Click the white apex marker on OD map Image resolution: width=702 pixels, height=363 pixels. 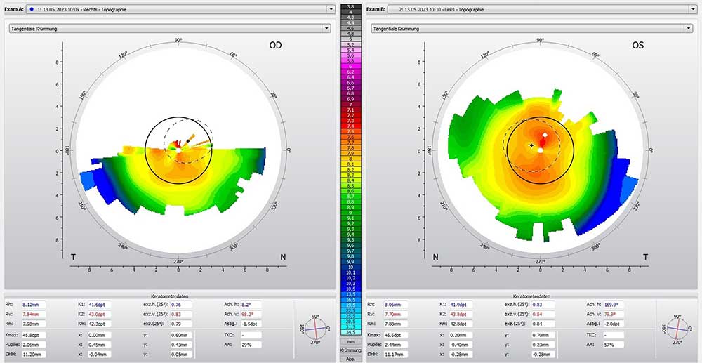pyautogui.click(x=179, y=150)
